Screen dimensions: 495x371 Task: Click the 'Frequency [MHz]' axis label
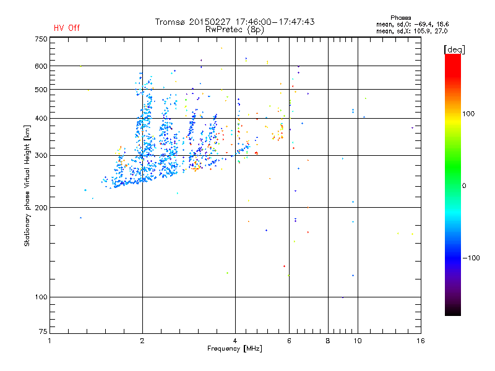point(235,349)
